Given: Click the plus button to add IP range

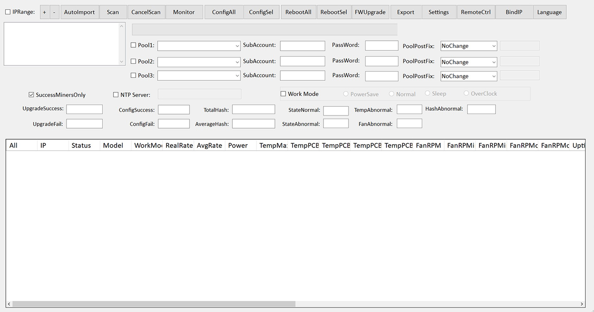Looking at the screenshot, I should pos(44,12).
